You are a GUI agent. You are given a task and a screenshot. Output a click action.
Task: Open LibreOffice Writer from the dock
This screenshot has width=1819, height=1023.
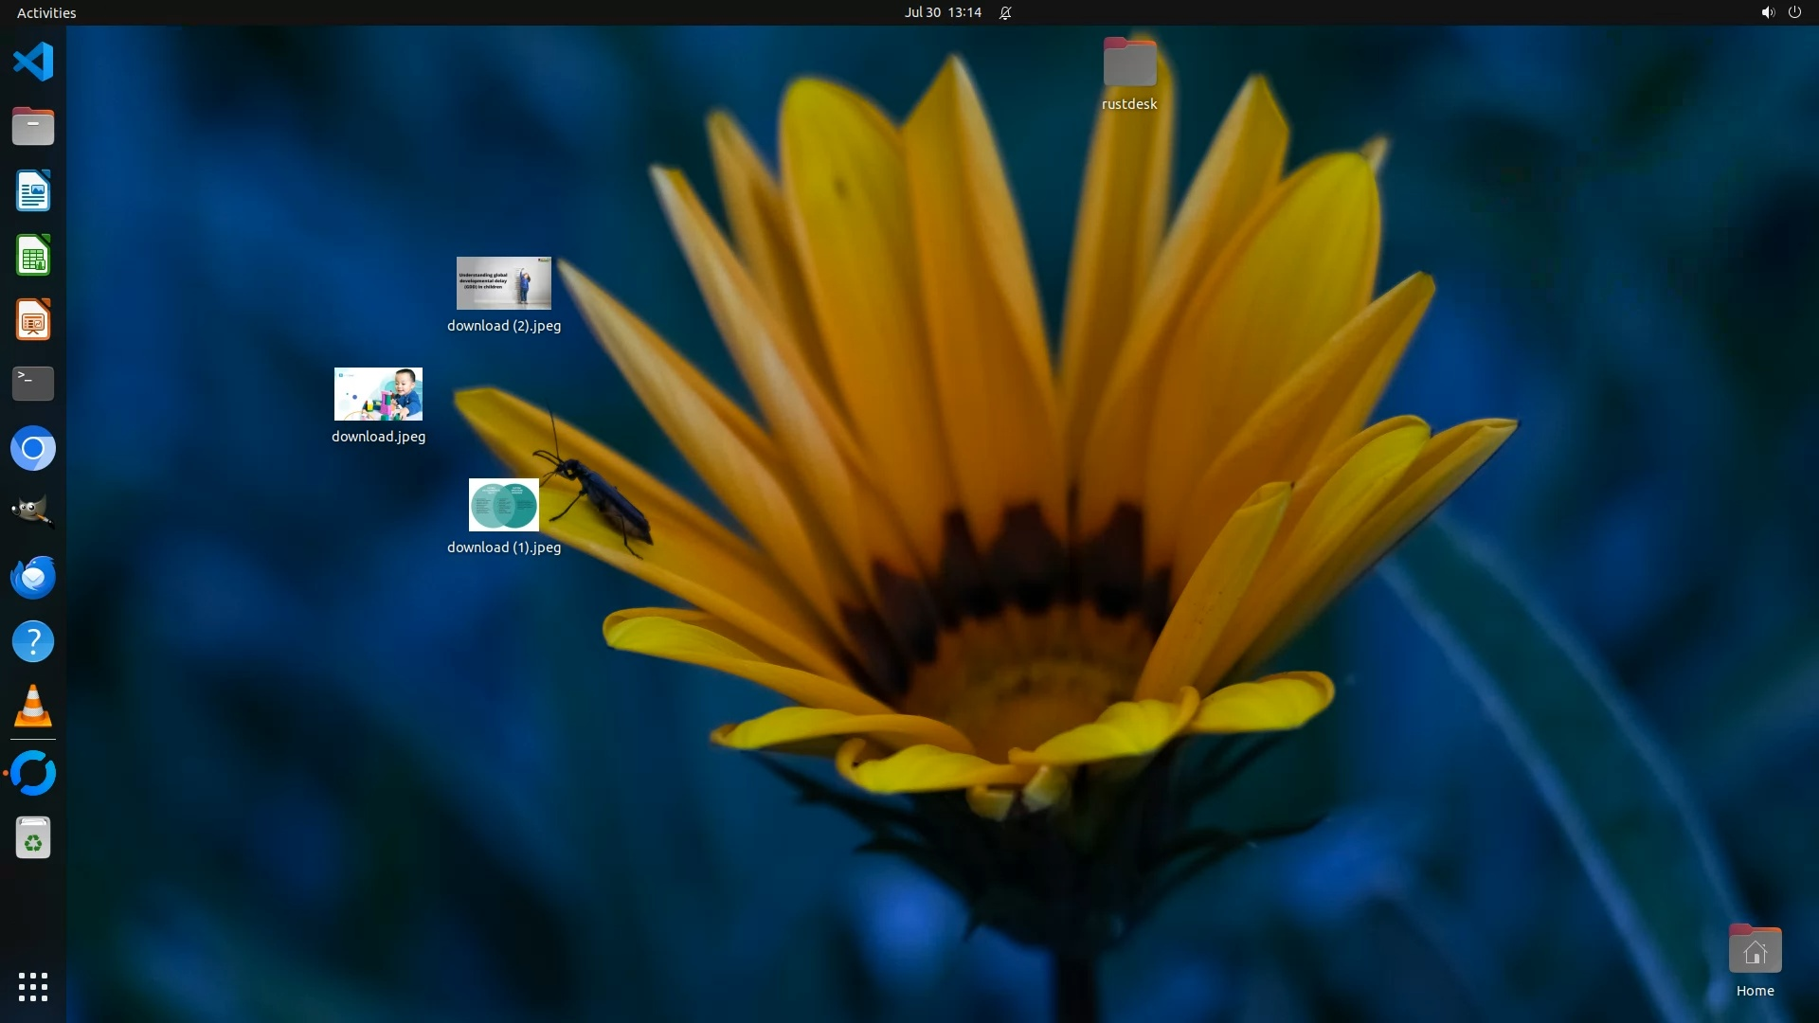point(33,191)
